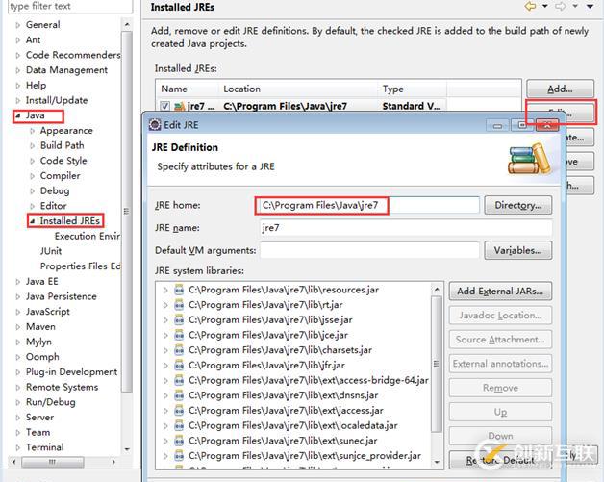Viewport: 604px width, 482px height.
Task: Click the rt.jar archive icon
Action: click(179, 305)
